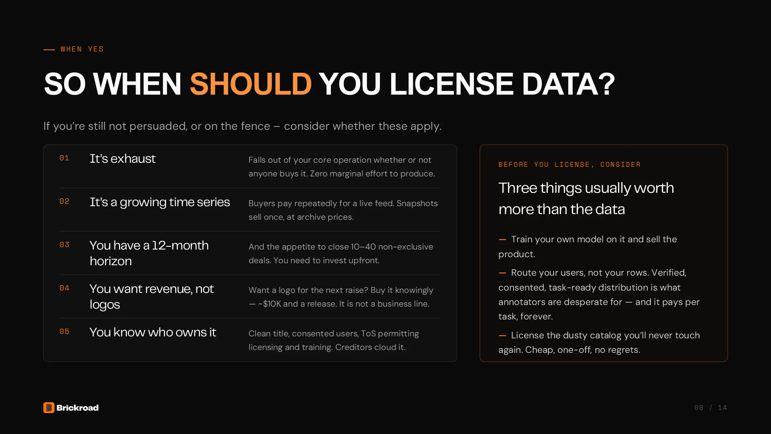Click the description about 10–40 non-exclusive deals
The image size is (771, 434).
tap(341, 254)
